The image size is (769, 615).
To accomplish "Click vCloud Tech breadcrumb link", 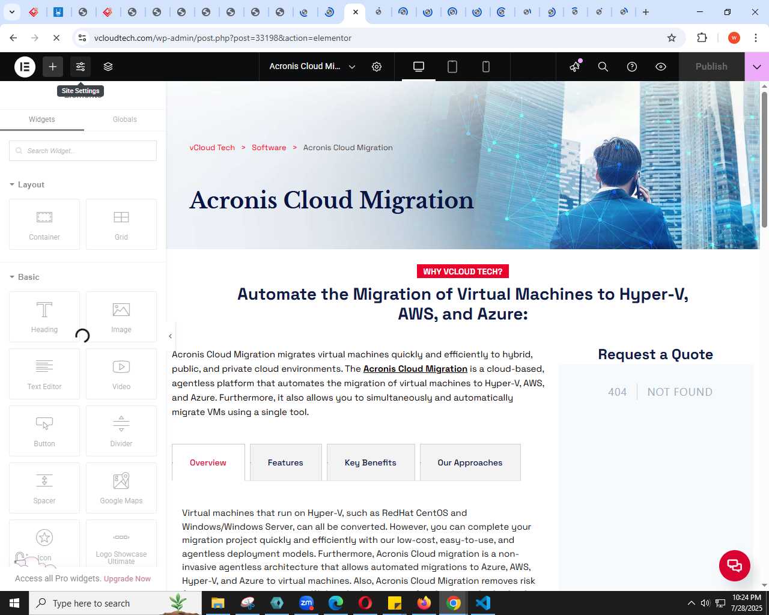I will point(212,148).
